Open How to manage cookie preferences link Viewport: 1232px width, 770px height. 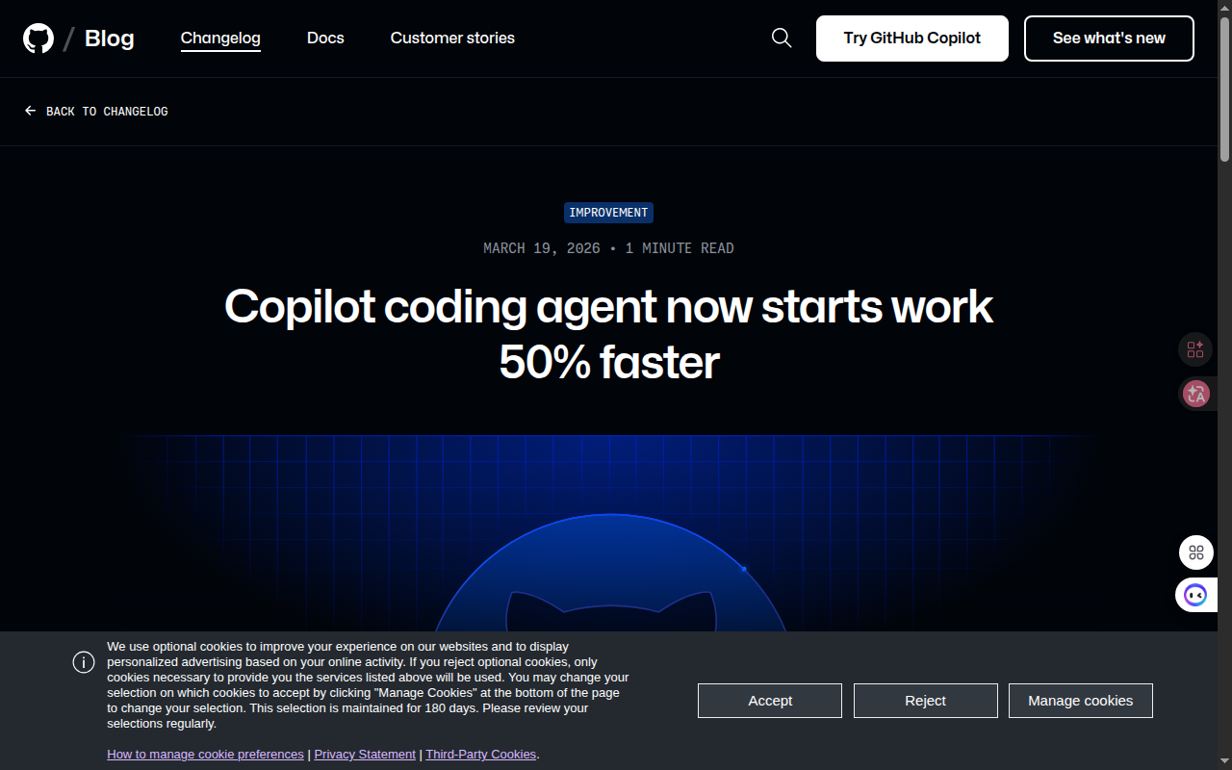pyautogui.click(x=205, y=755)
